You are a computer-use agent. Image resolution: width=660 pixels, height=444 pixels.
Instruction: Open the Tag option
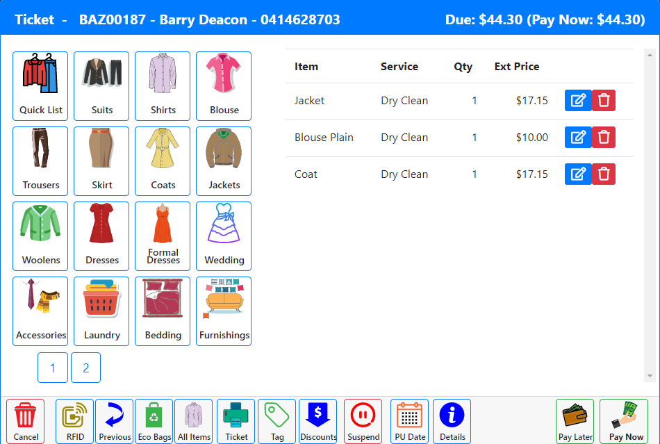tap(277, 421)
